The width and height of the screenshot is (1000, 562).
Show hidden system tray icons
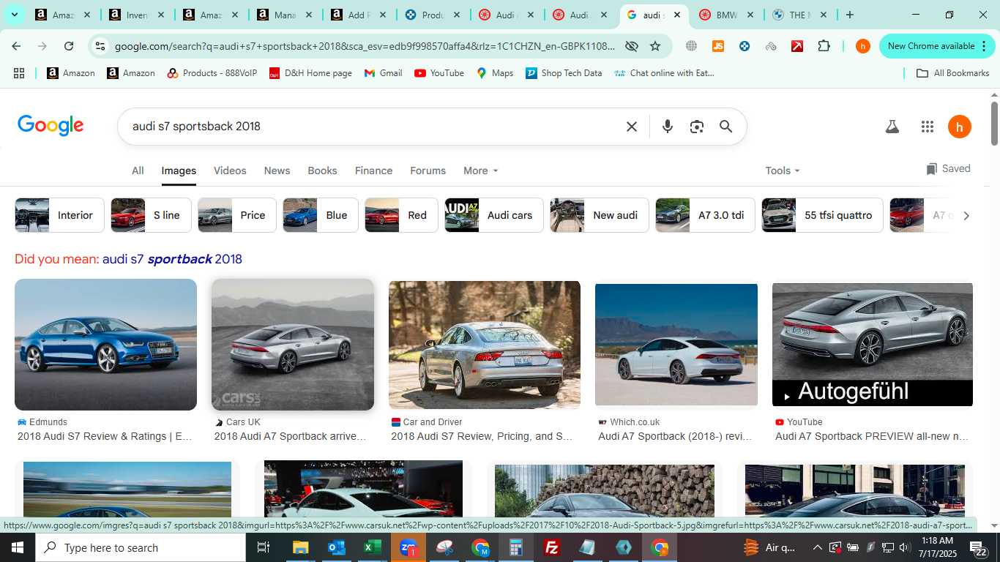pyautogui.click(x=817, y=547)
